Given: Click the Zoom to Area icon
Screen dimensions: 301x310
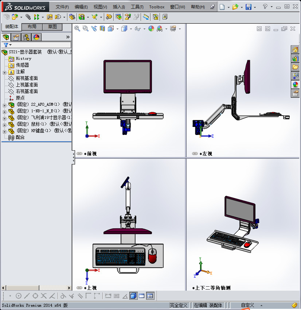Looking at the screenshot, I should click(x=86, y=29).
